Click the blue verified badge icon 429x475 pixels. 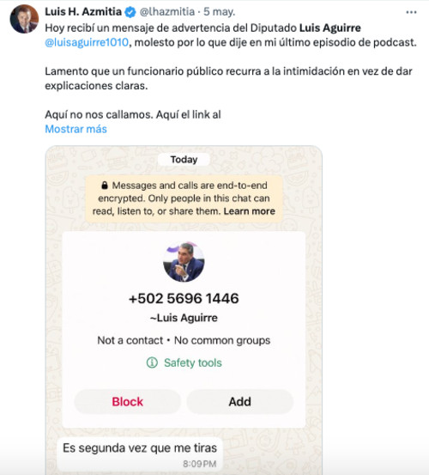click(x=130, y=12)
